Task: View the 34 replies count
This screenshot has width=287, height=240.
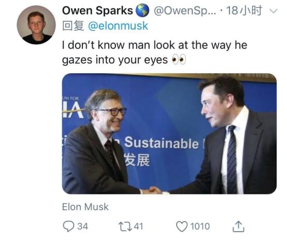Action: point(82,226)
